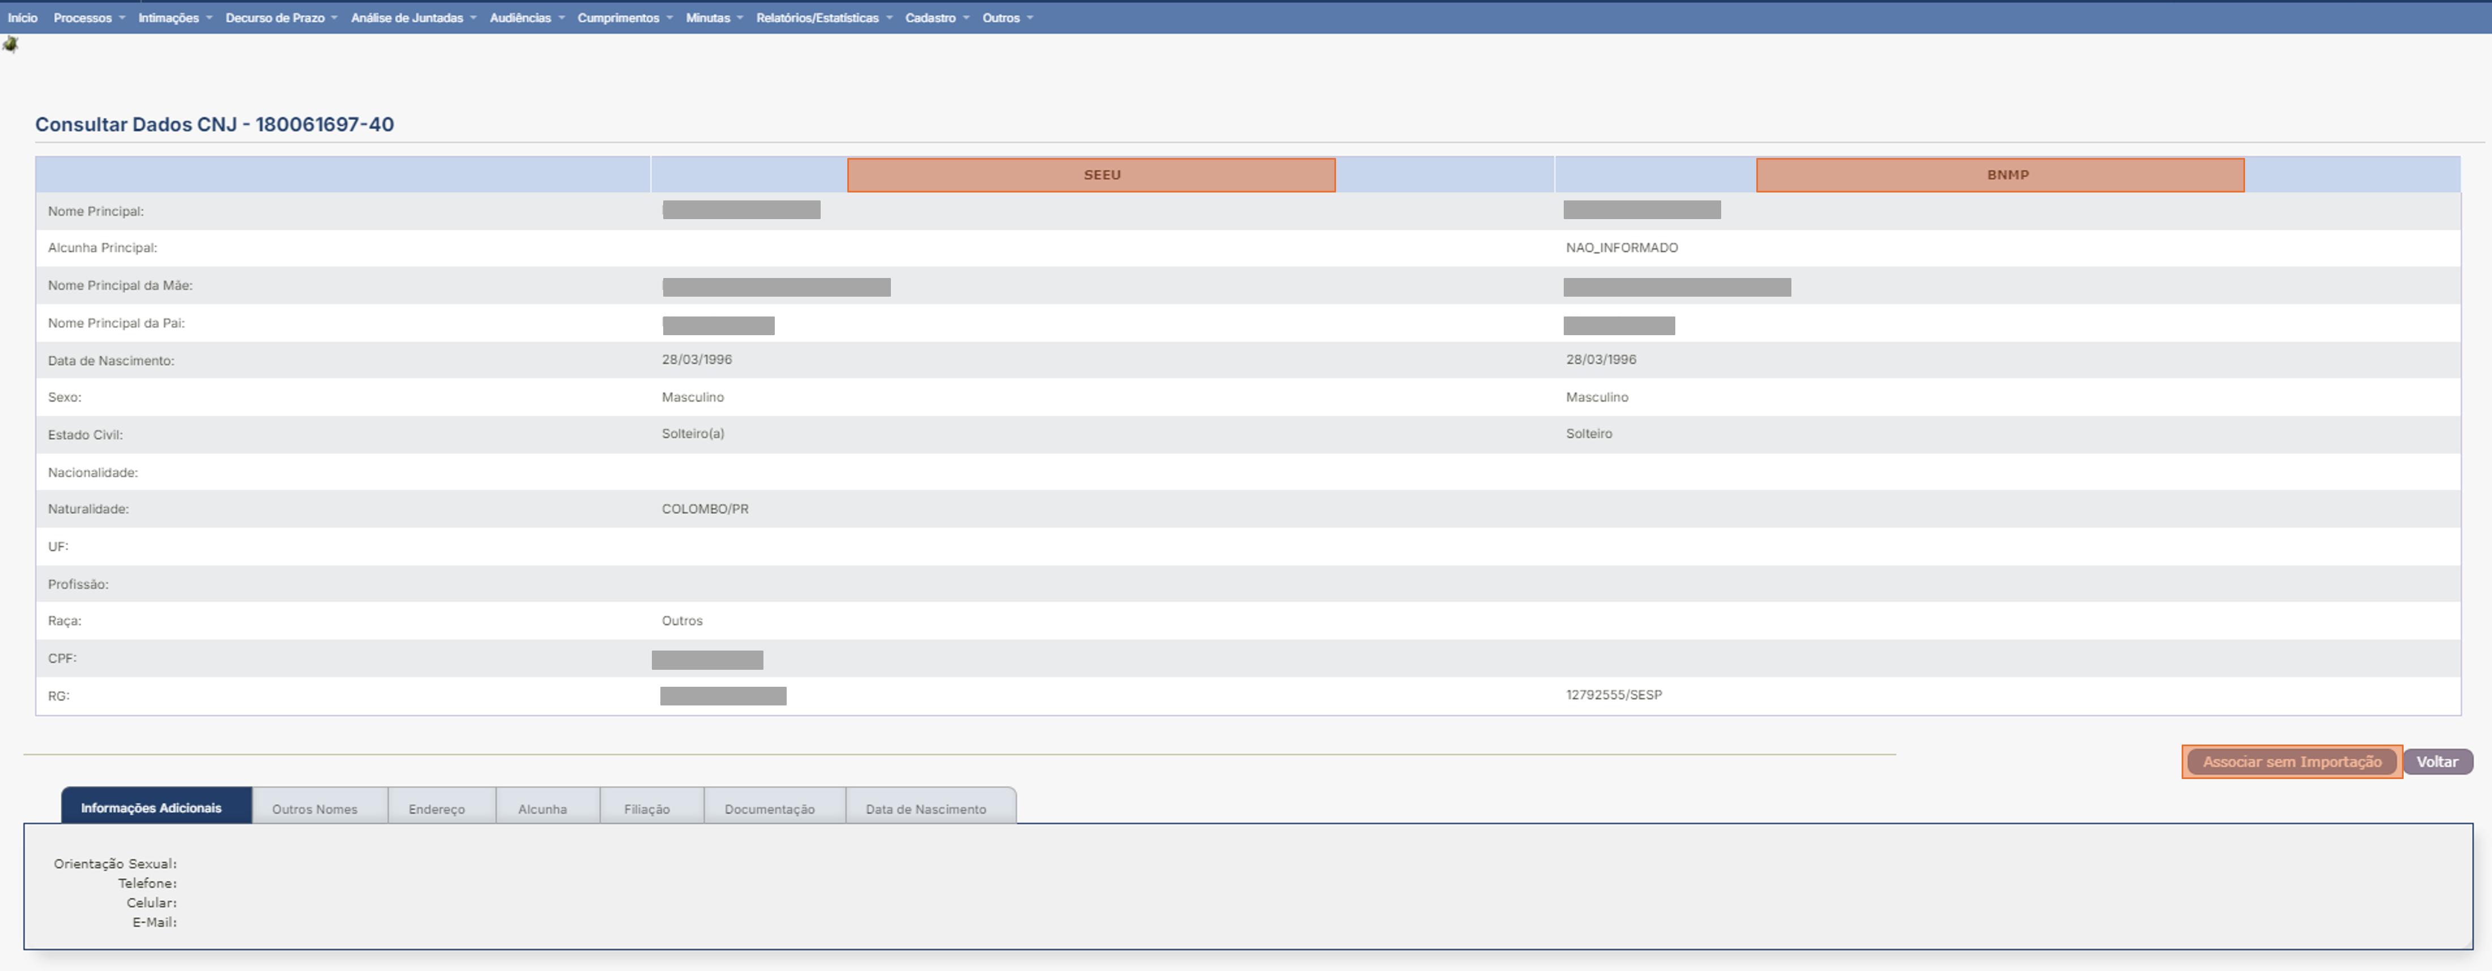
Task: Click SEEU birth date 28/03/1996
Action: (697, 359)
